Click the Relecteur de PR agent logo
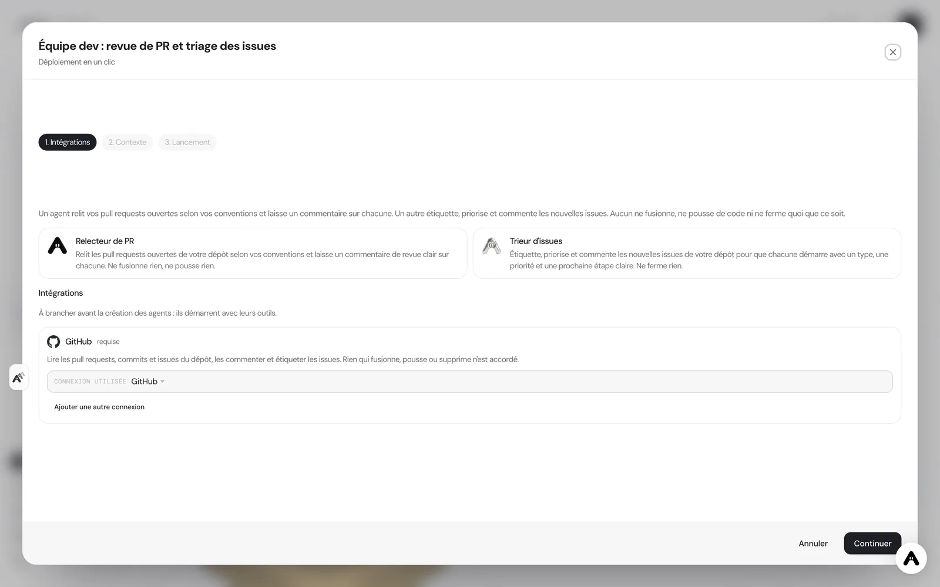This screenshot has width=940, height=587. coord(57,246)
